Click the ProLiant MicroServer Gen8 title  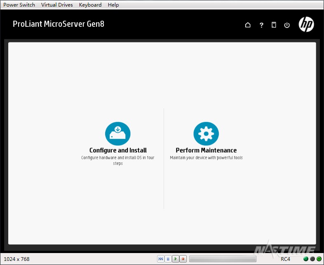[x=59, y=24]
